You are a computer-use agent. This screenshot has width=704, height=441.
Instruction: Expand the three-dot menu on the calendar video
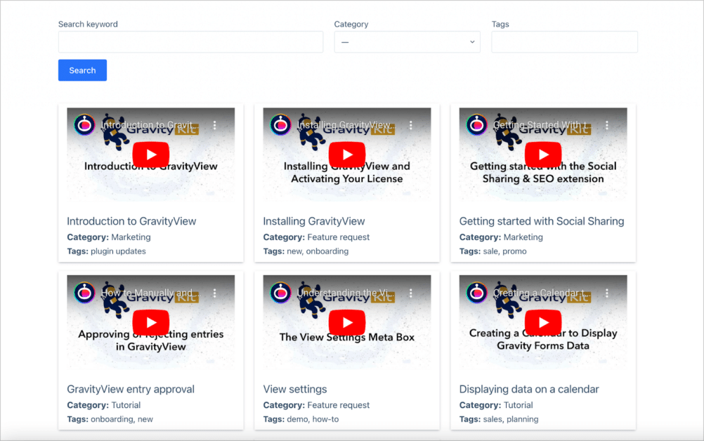click(606, 292)
